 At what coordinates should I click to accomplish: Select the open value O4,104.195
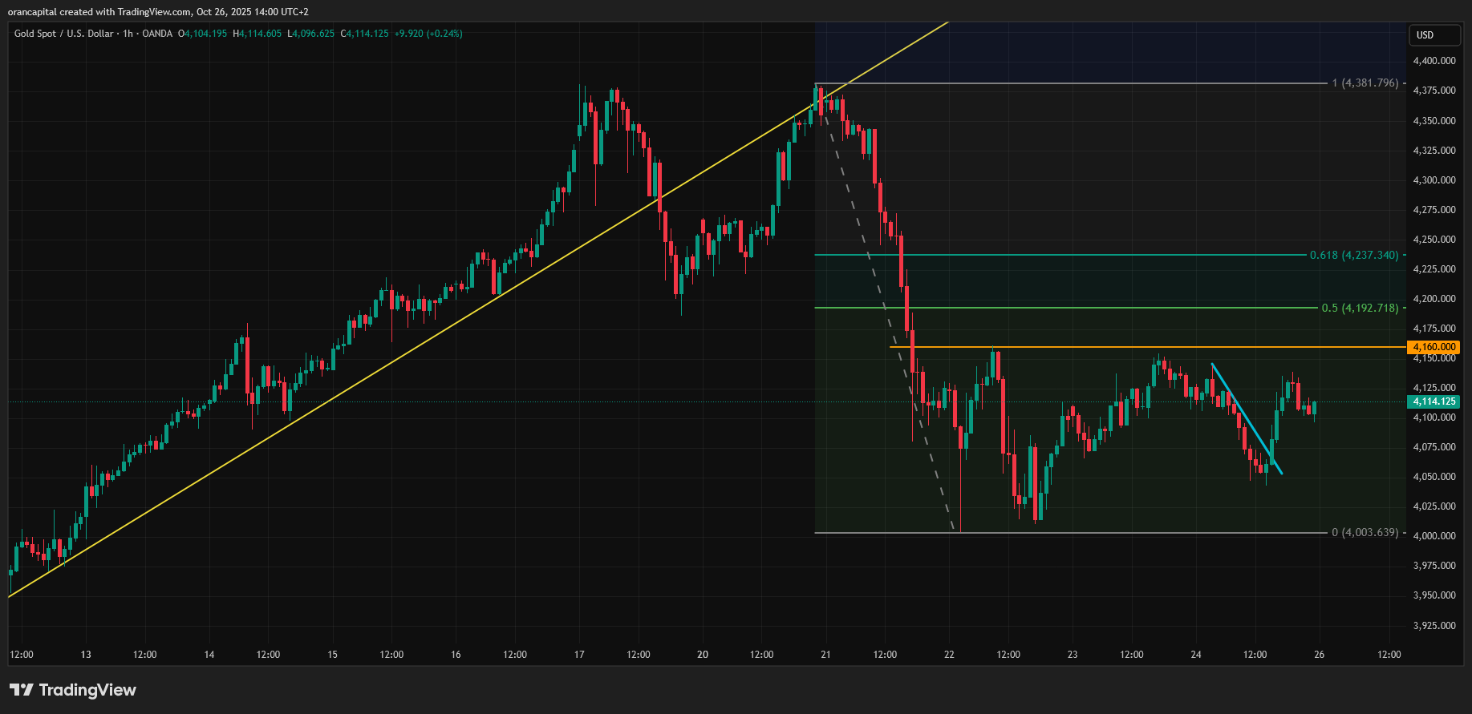tap(202, 34)
